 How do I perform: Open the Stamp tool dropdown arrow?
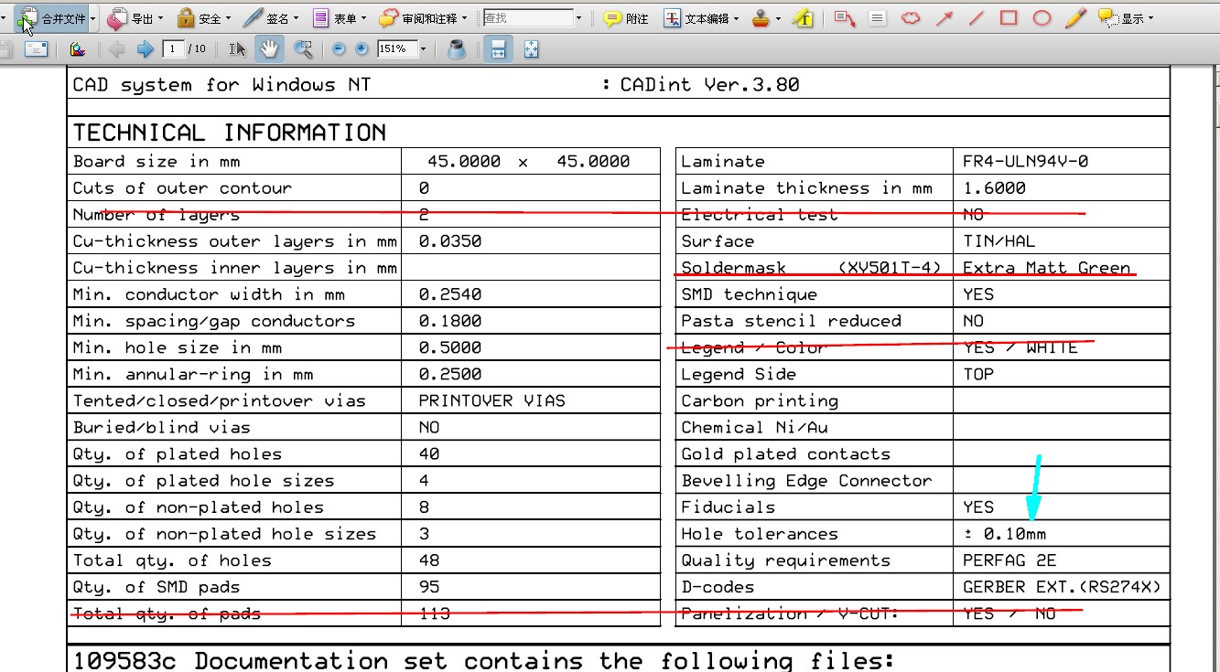[778, 18]
